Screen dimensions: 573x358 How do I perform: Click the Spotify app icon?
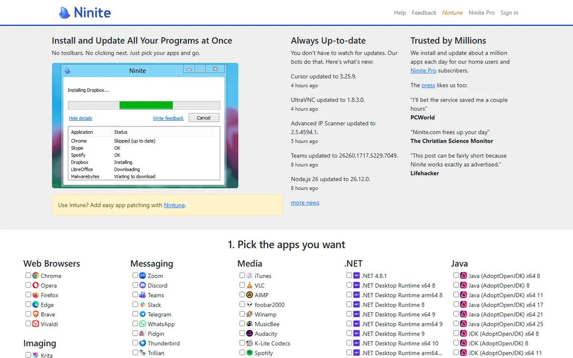coord(250,352)
